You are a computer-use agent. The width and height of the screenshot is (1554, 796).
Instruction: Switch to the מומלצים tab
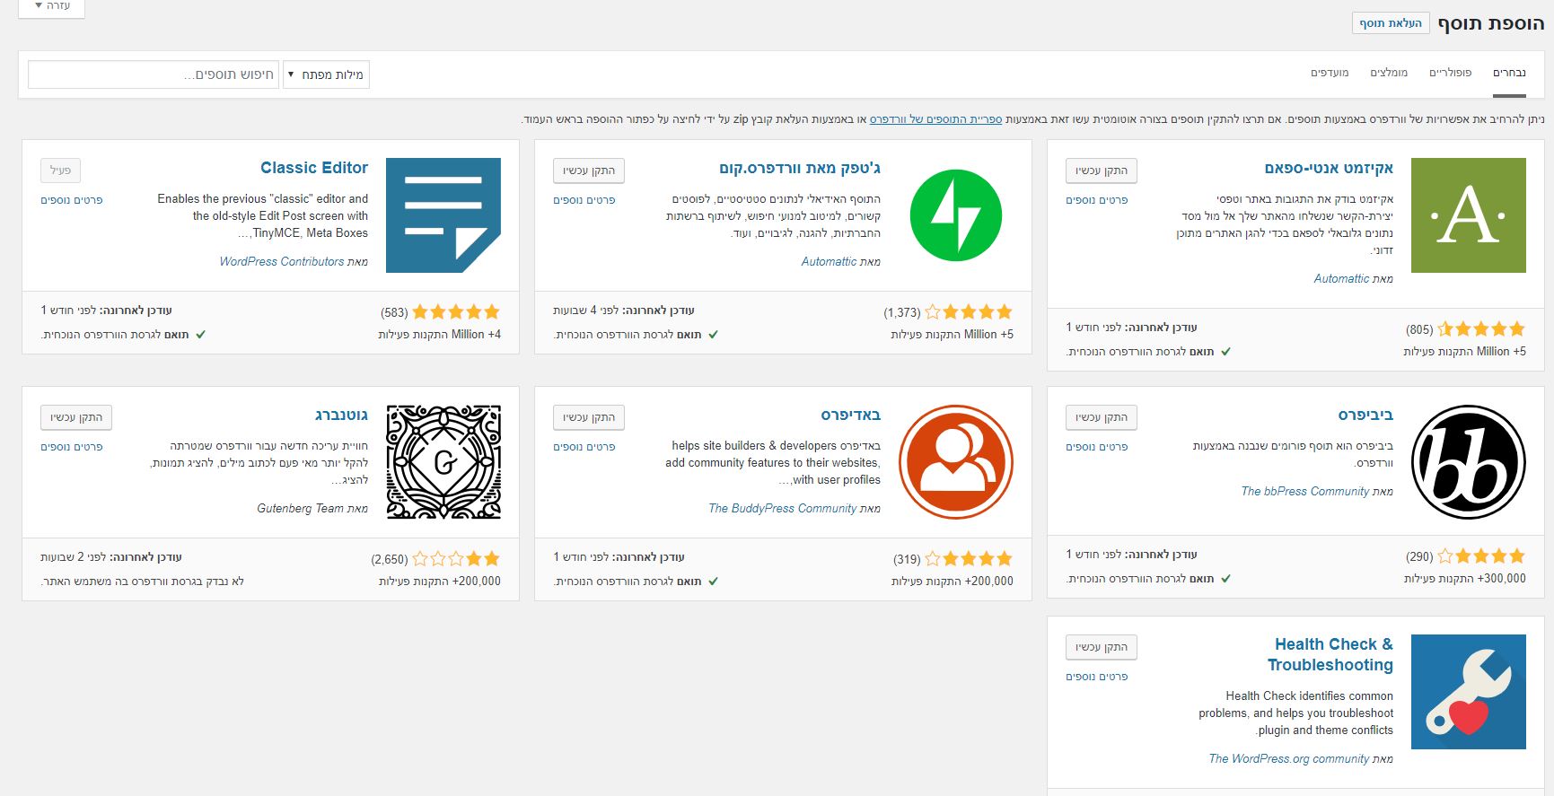(1389, 73)
